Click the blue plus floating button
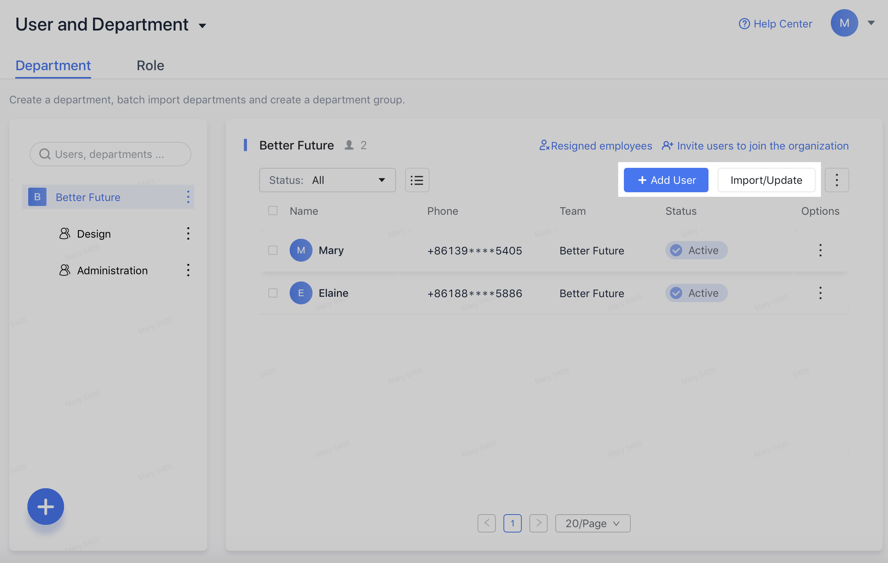888x563 pixels. pyautogui.click(x=46, y=506)
